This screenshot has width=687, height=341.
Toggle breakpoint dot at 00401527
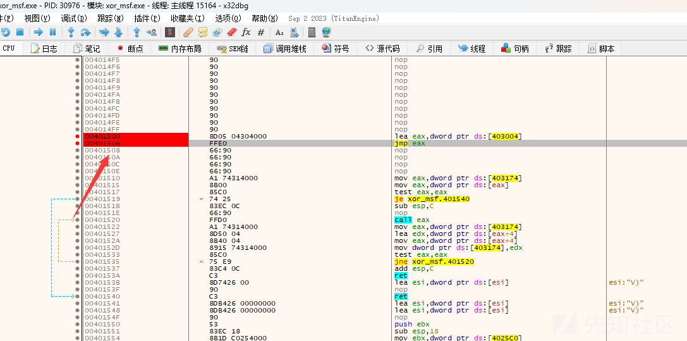click(x=78, y=233)
